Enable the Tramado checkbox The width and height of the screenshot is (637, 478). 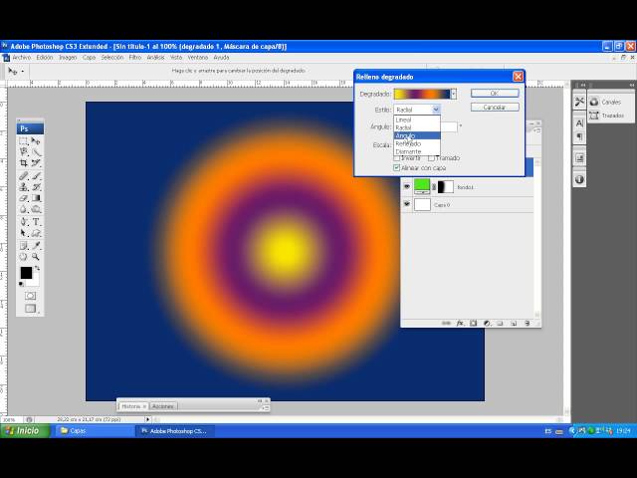point(431,157)
